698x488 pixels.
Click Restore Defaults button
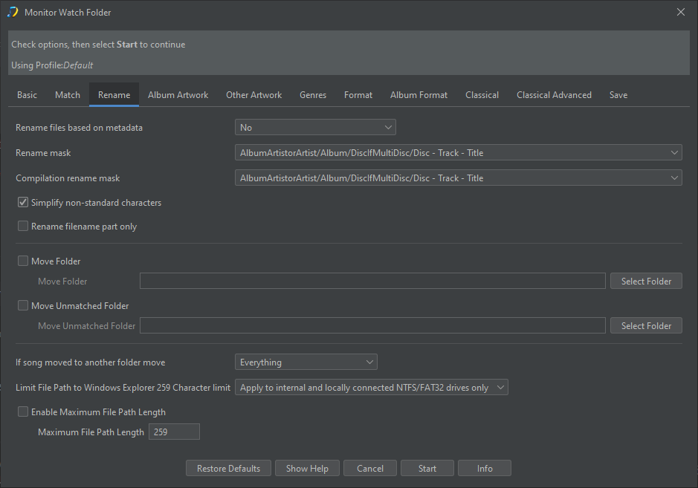(x=228, y=469)
